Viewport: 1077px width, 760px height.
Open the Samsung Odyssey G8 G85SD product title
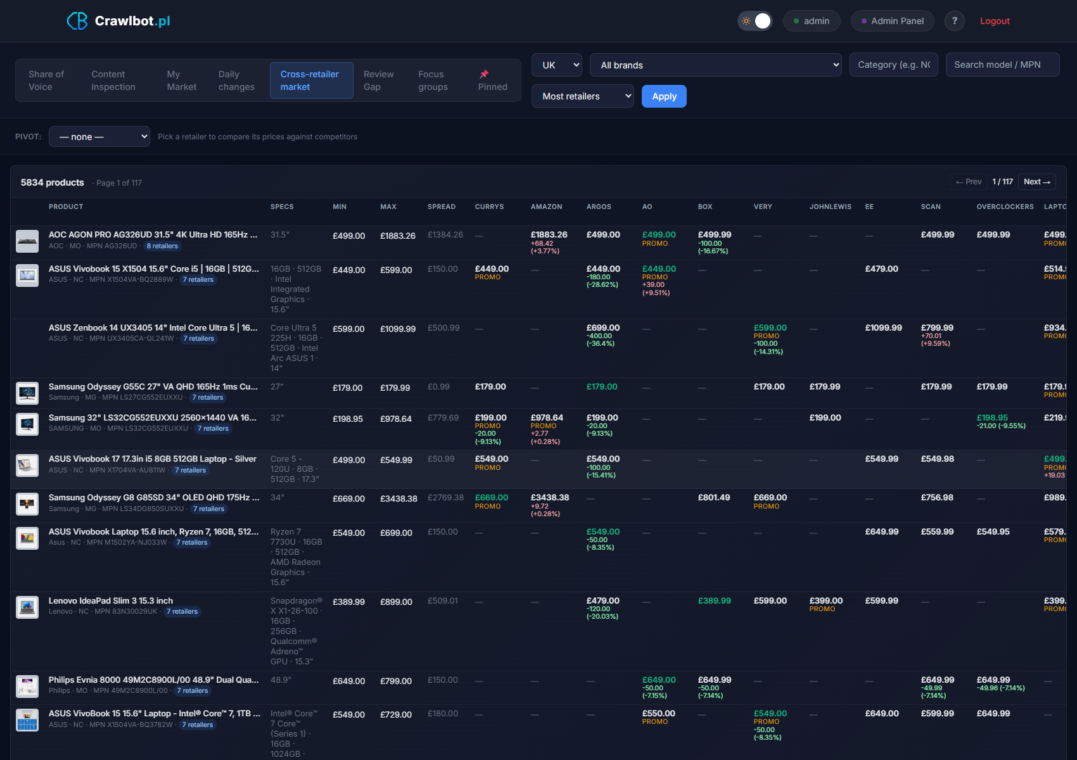point(154,498)
